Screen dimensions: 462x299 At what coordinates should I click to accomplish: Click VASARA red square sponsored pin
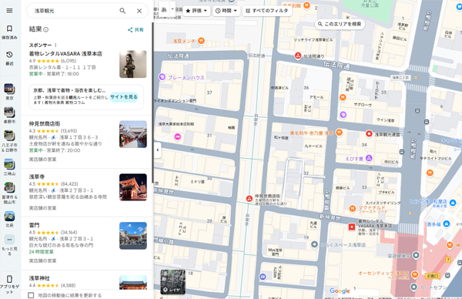coord(352,227)
